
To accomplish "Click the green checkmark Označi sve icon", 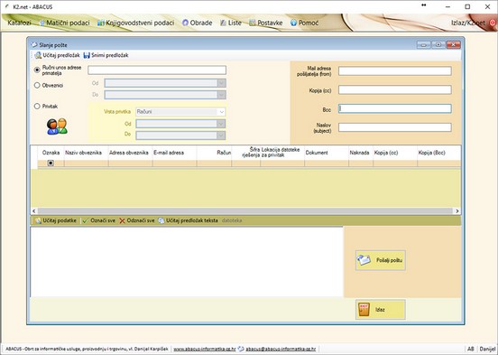I will coord(85,220).
